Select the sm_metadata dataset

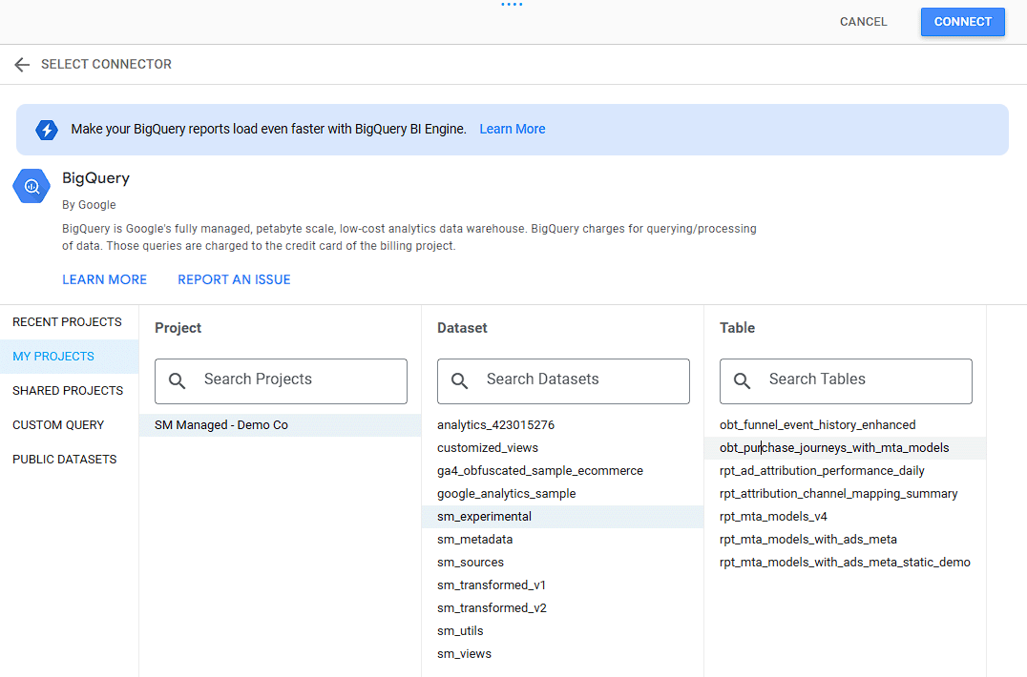562,540
